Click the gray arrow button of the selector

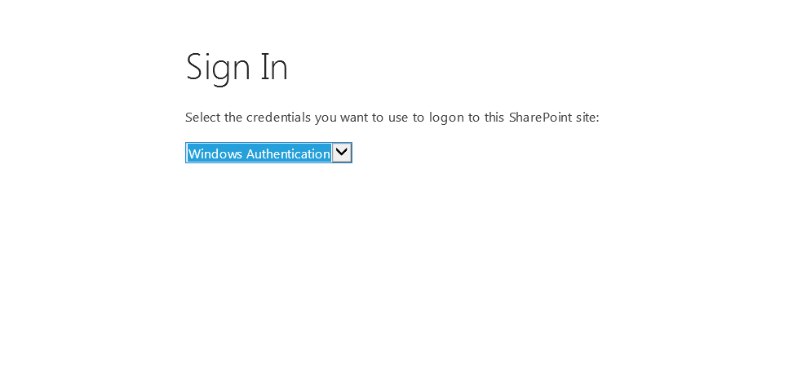[342, 153]
